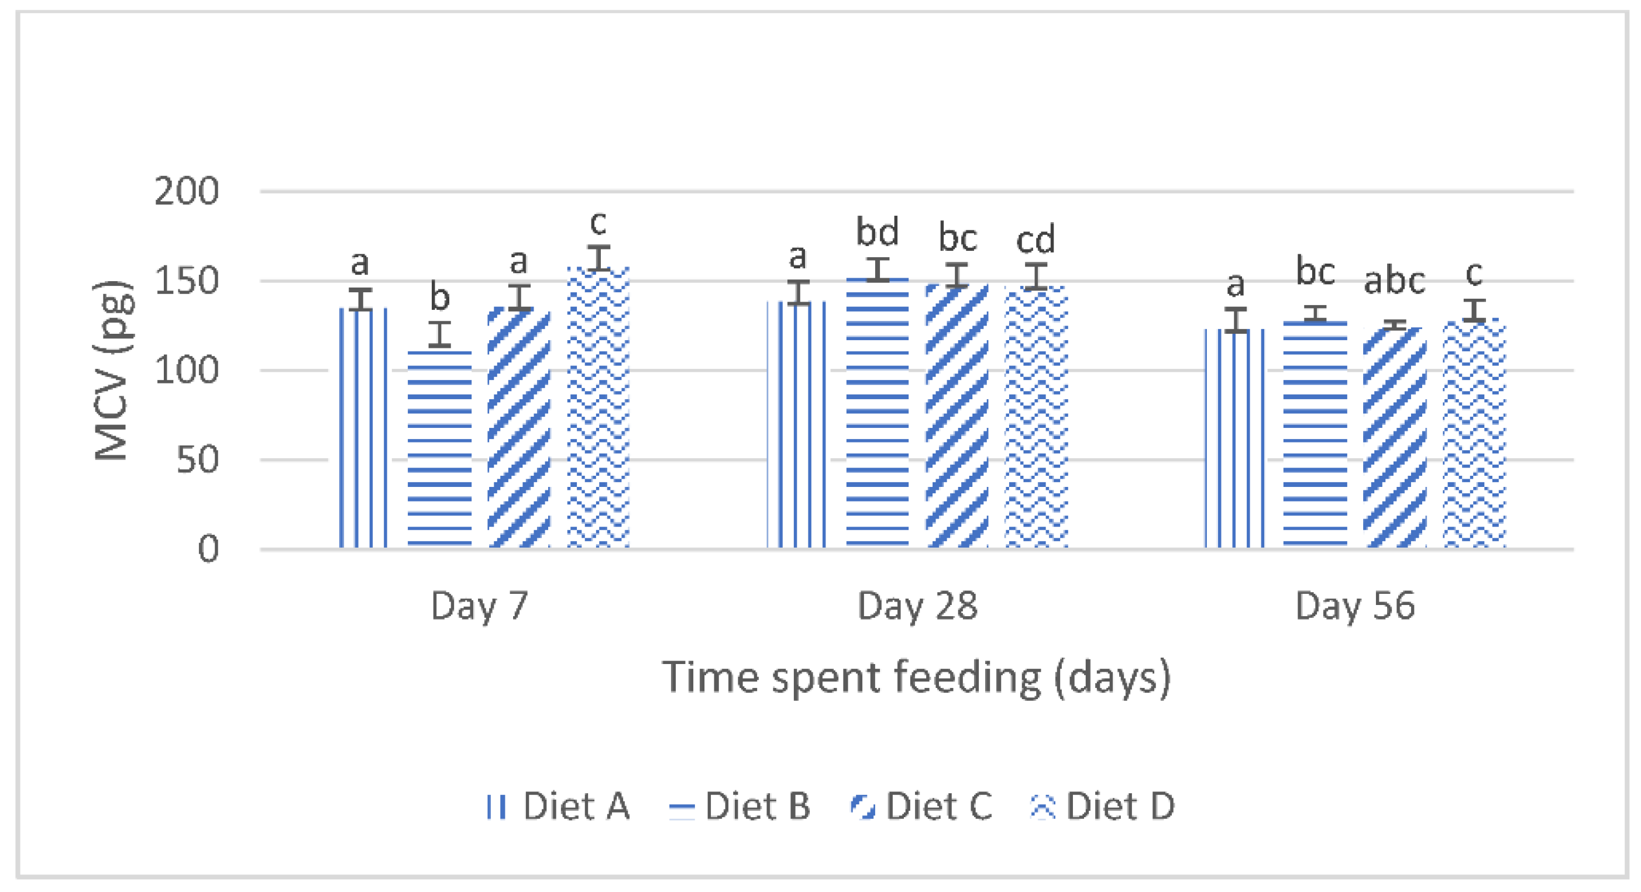Select the 'cd' label above Day 28
Screen dimensions: 1641x892
pos(1036,240)
